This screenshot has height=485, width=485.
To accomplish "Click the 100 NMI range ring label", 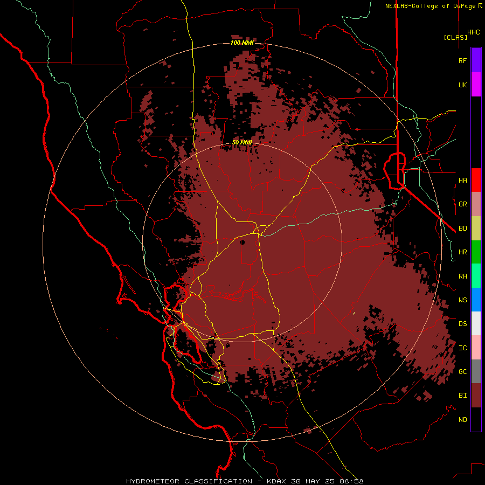I will pyautogui.click(x=242, y=43).
